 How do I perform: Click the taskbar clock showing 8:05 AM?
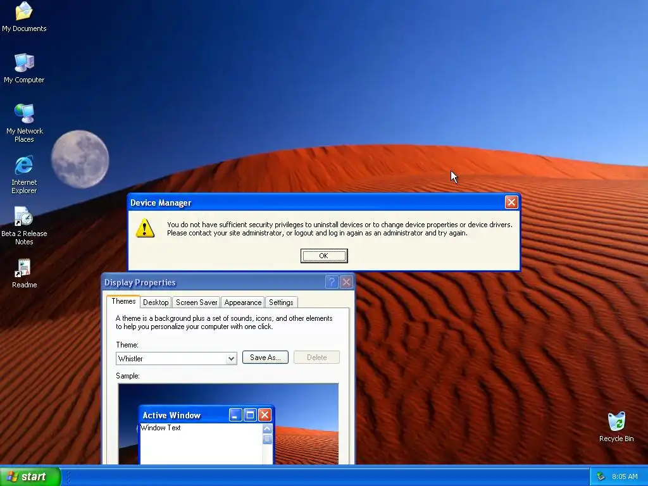pos(625,477)
